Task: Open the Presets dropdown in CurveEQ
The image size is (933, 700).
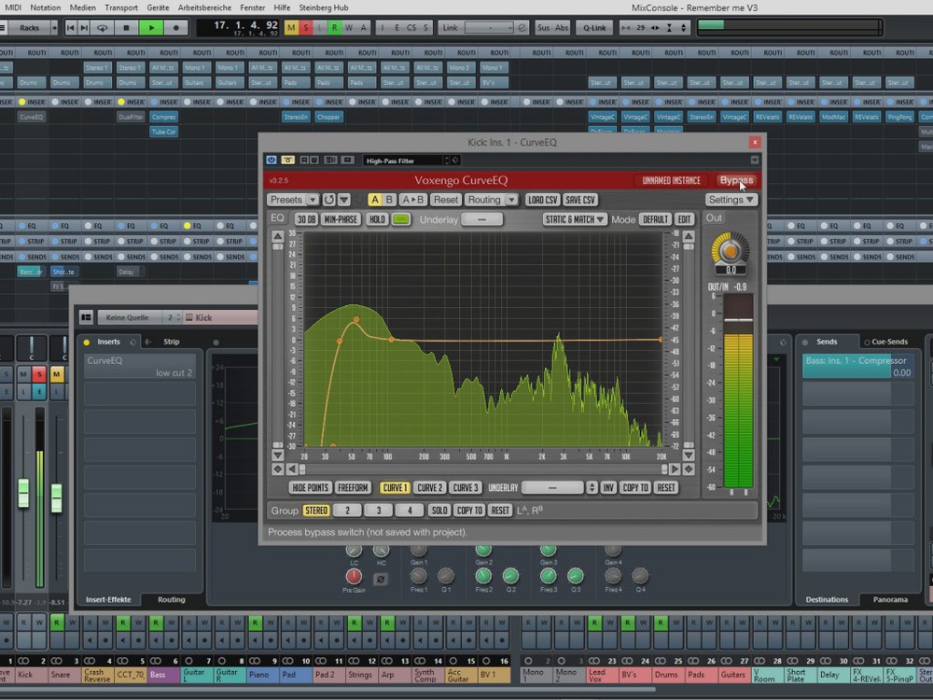Action: (x=293, y=200)
